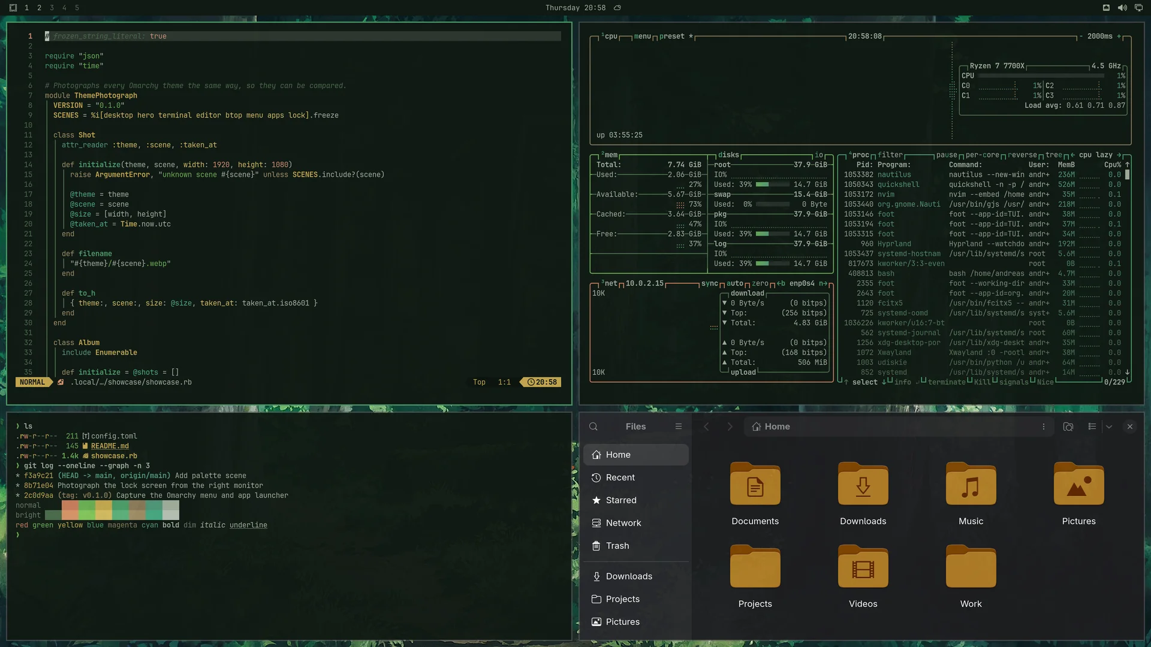Toggle the reverse sort in btop
The image size is (1151, 647).
pos(1022,155)
